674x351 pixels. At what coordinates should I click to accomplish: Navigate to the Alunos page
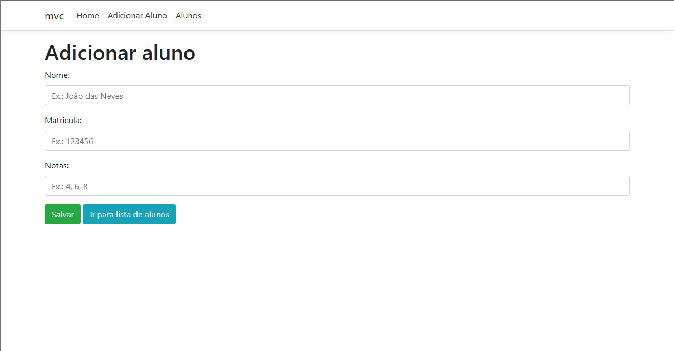188,16
